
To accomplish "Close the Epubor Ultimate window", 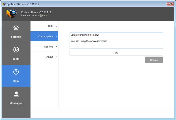I will pos(170,4).
